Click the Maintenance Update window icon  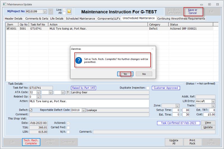4,4
